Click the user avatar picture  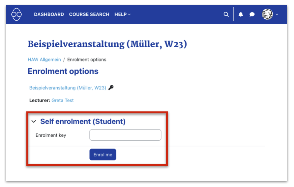click(267, 14)
